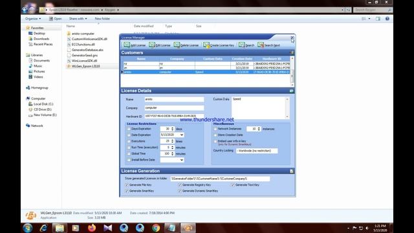Click the Edit License toolbar button

tap(160, 45)
